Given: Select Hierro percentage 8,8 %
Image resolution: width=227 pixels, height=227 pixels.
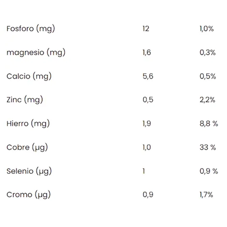Looking at the screenshot, I should tap(209, 124).
